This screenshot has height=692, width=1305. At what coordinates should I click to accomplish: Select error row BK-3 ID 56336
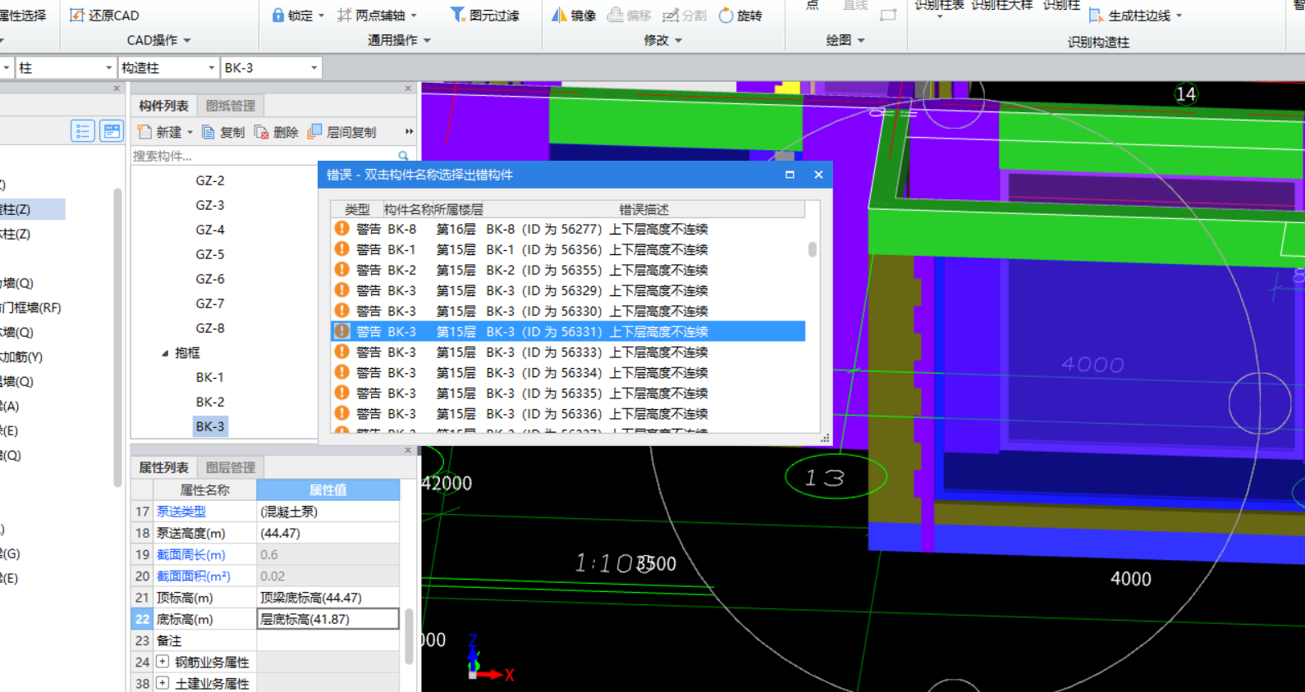[x=568, y=413]
